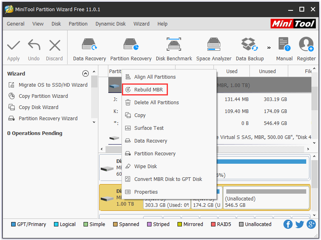Viewport: 321px width, 240px height.
Task: Start the Migrate OS to SSD/HD Wizard
Action: pos(48,85)
